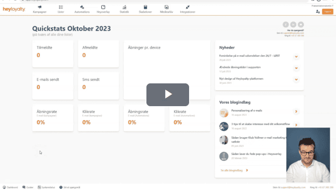Open the Facebook social icon
Screen dimensions: 336x191
click(286, 24)
